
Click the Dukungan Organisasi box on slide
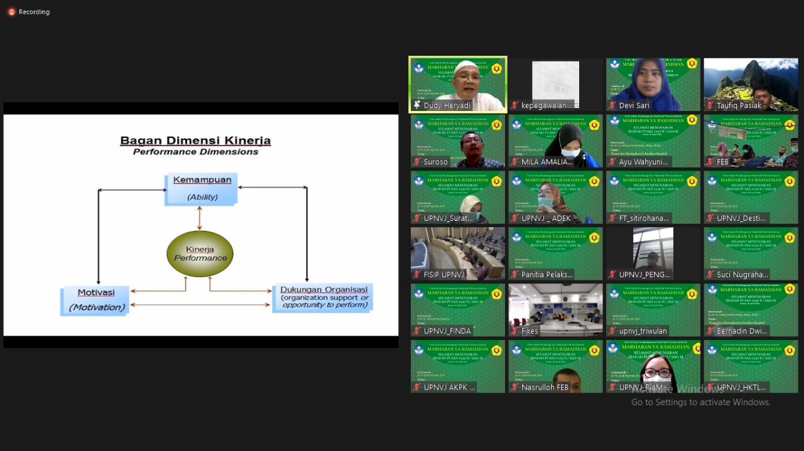point(323,297)
